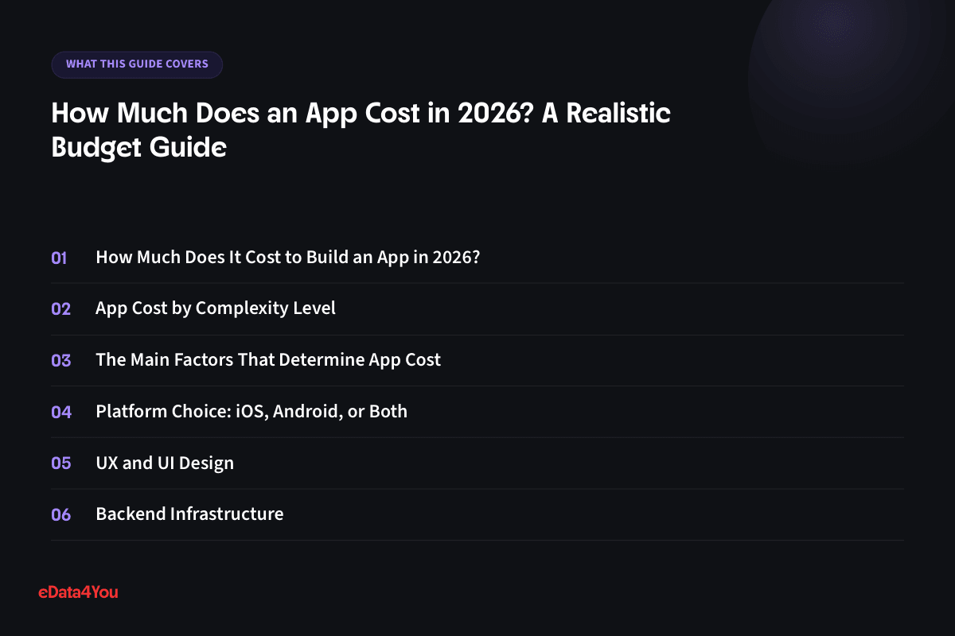Open 'How Much Does It Cost to Build an App in 2026?'

click(x=287, y=258)
